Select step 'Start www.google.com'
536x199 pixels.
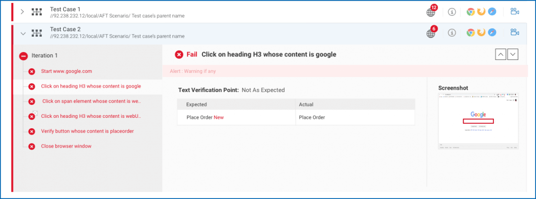point(66,71)
